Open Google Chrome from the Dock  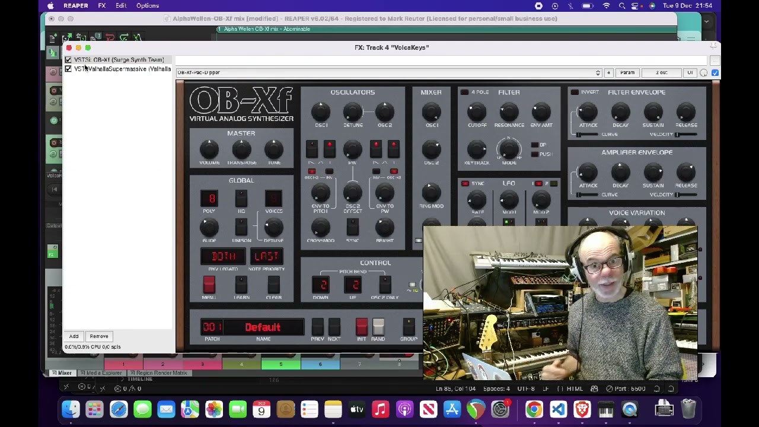(534, 409)
